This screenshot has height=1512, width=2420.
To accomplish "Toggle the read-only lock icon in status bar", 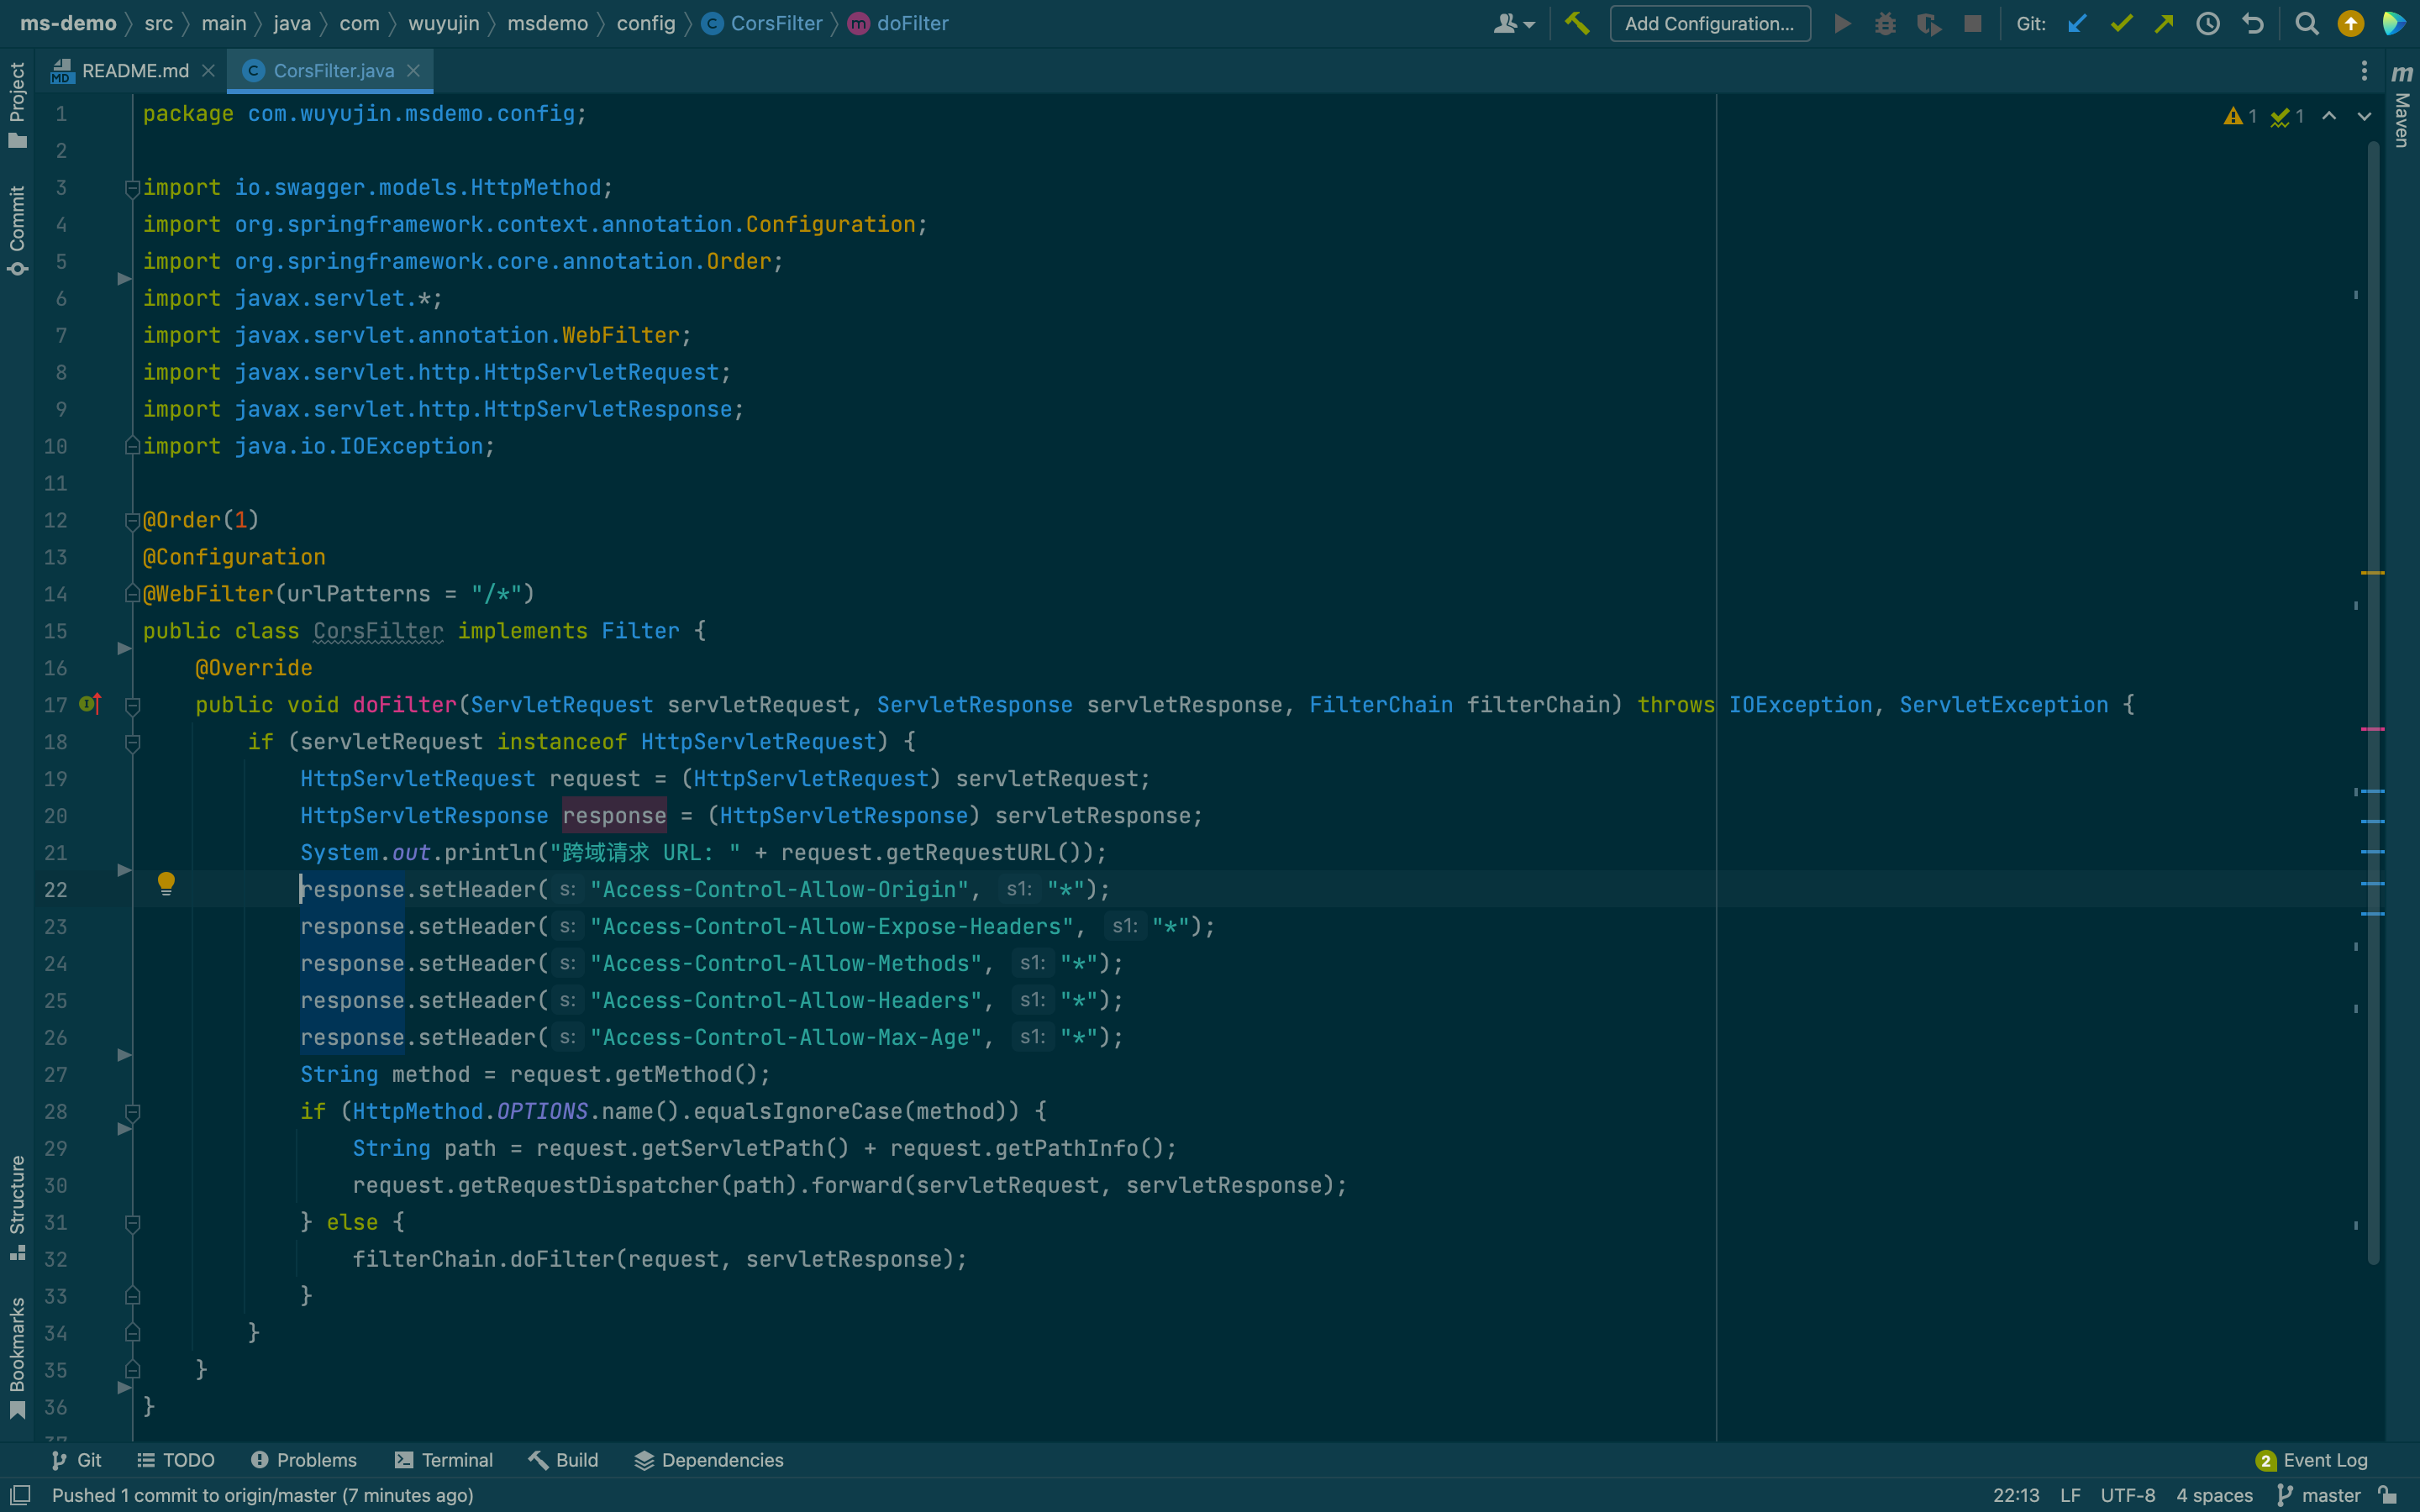I will click(2388, 1495).
